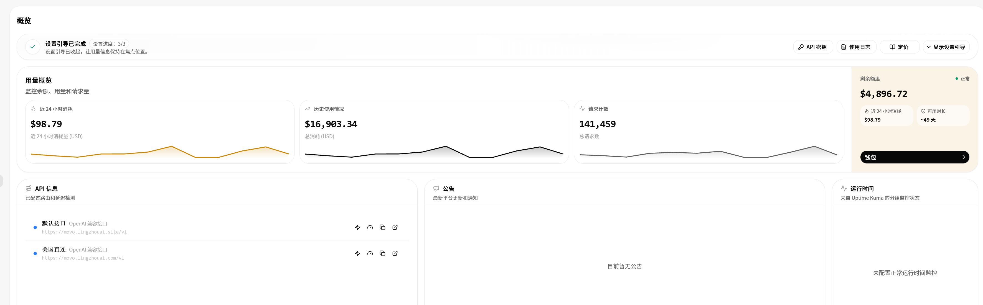
Task: Click the movo.lingzhouai.com/v1 URL
Action: [x=83, y=258]
